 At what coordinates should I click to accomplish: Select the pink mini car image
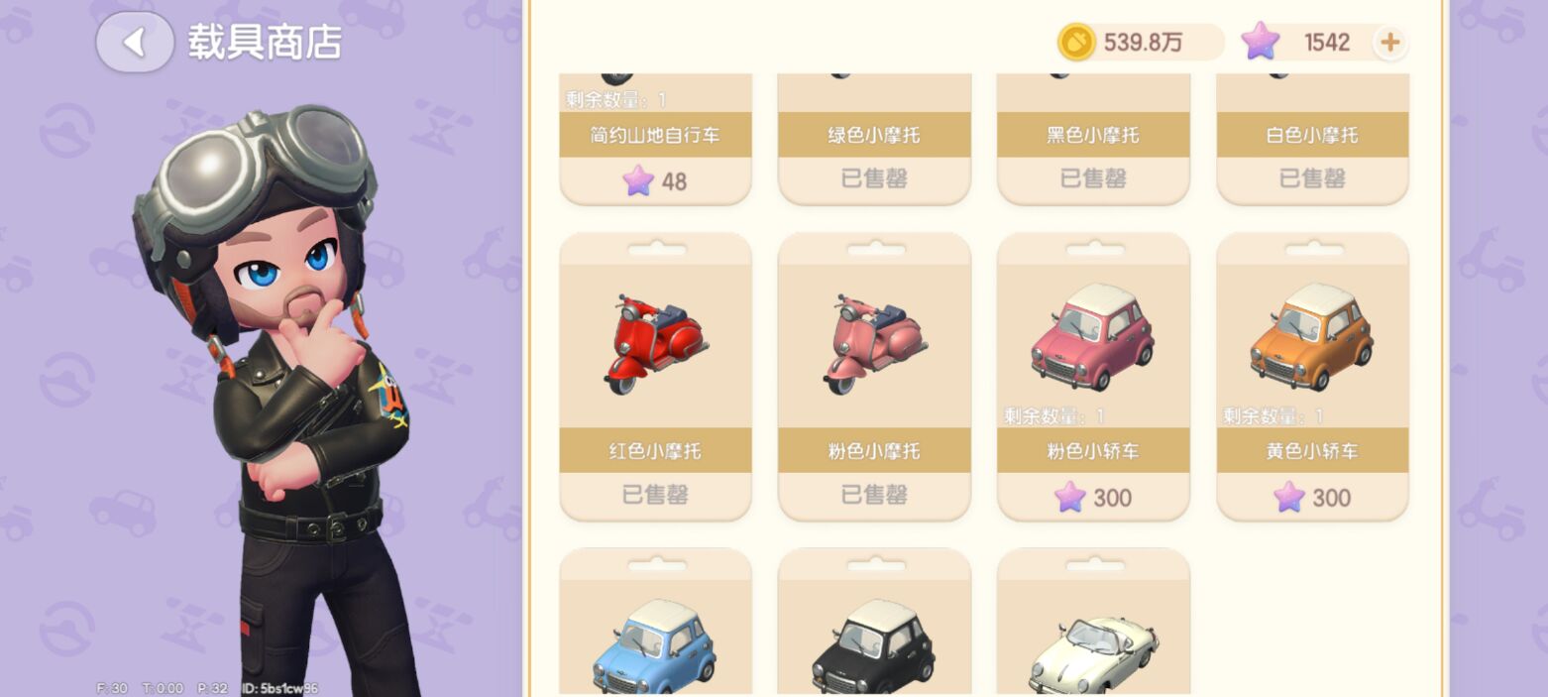(1092, 335)
